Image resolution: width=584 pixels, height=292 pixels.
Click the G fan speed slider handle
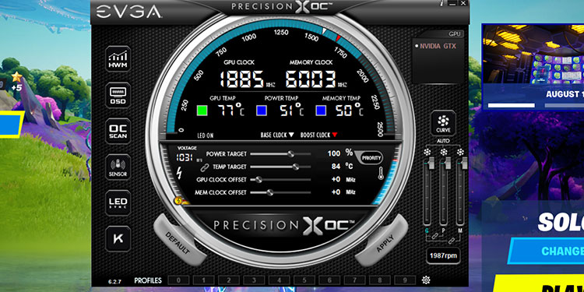pos(431,164)
